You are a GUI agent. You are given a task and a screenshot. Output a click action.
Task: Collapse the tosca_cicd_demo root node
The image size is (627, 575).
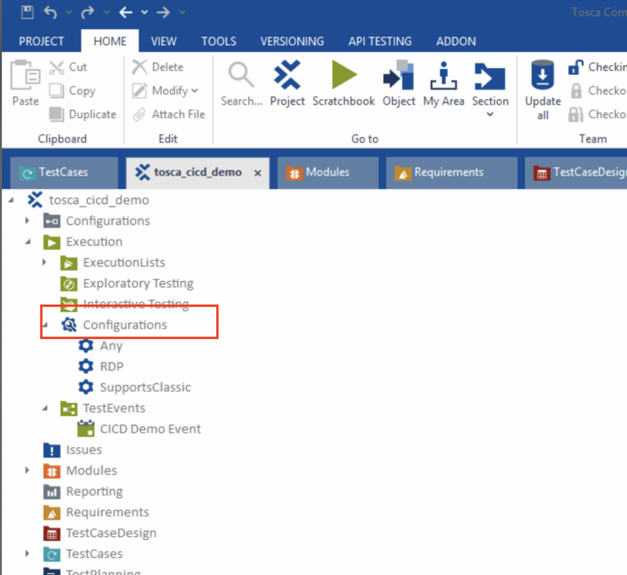11,200
